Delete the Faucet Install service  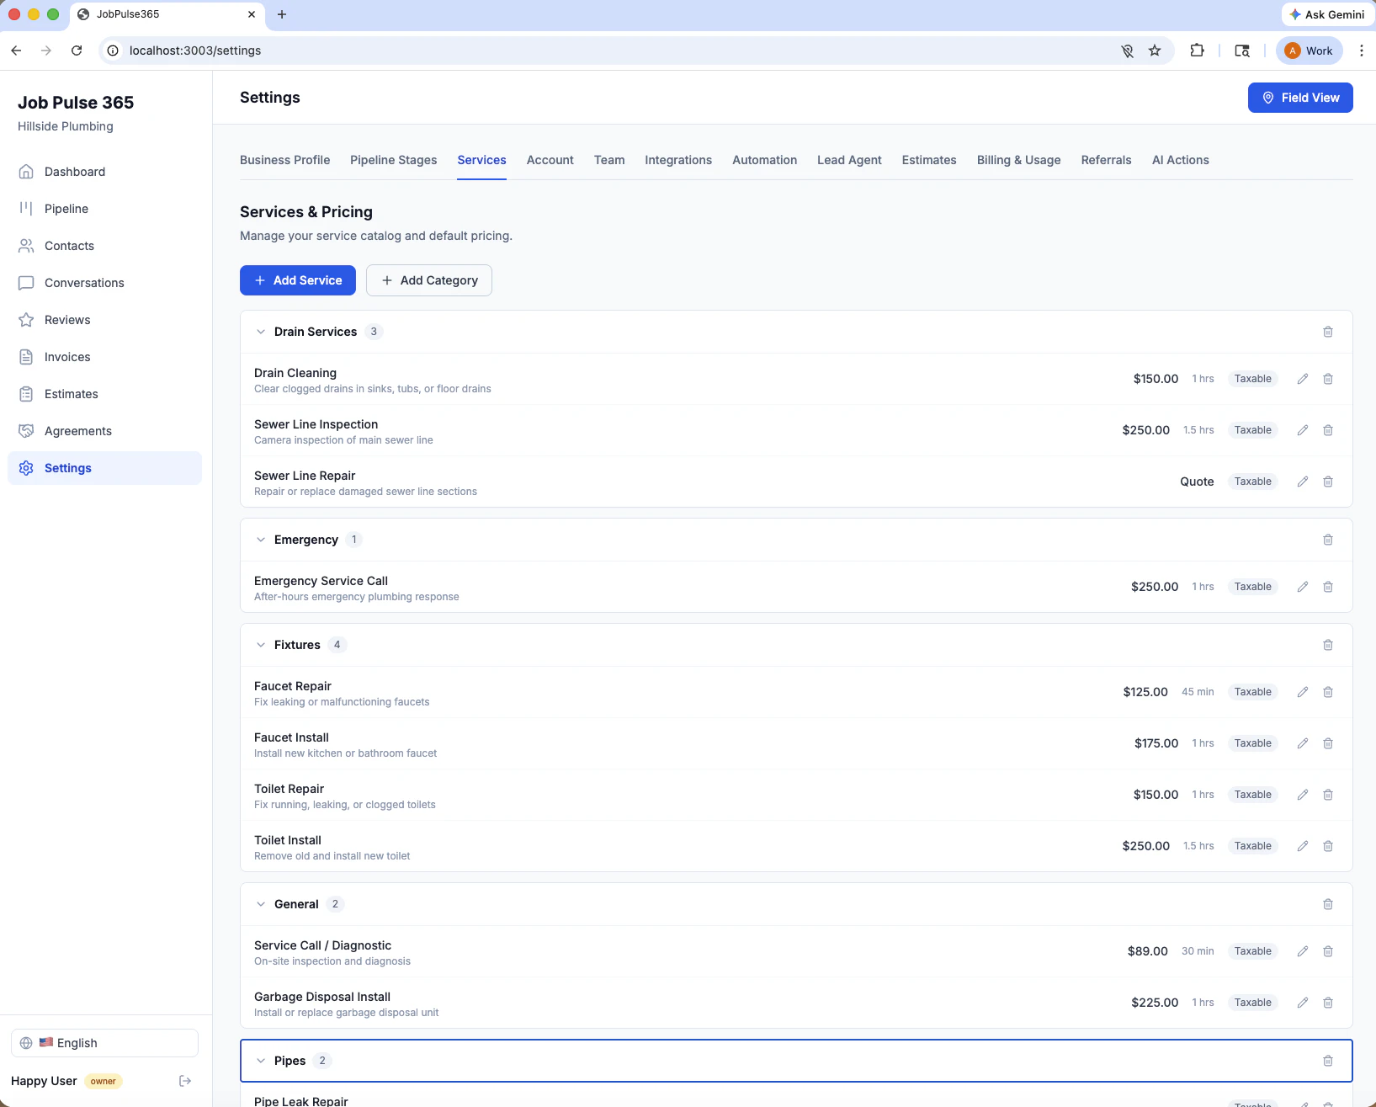coord(1328,743)
